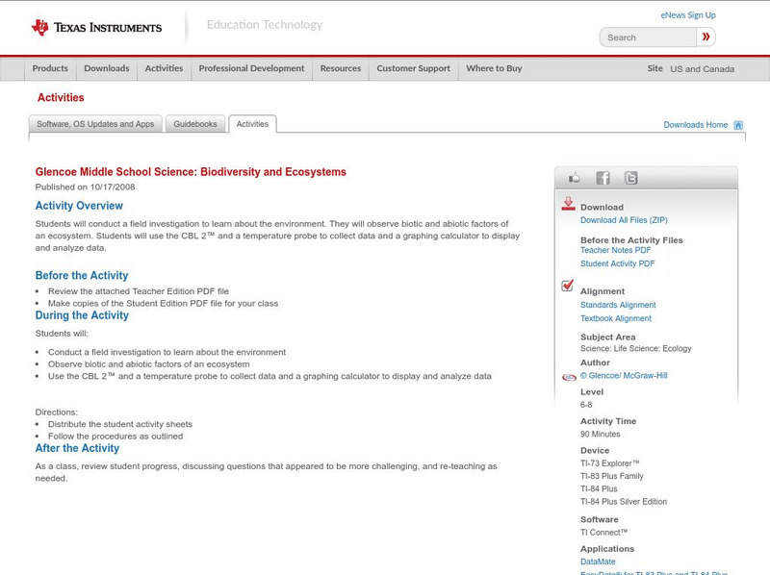Click the TI Connect software text
Image resolution: width=770 pixels, height=575 pixels.
click(604, 533)
